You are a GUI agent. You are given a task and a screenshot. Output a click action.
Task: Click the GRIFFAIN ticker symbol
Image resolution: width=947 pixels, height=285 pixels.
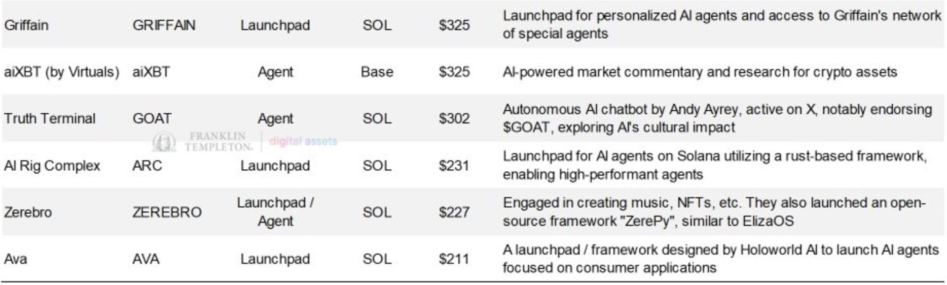click(x=164, y=25)
